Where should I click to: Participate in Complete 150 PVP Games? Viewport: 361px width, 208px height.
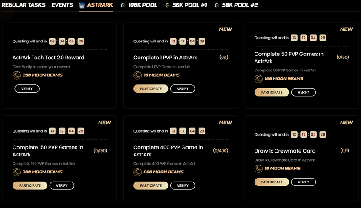(30, 185)
